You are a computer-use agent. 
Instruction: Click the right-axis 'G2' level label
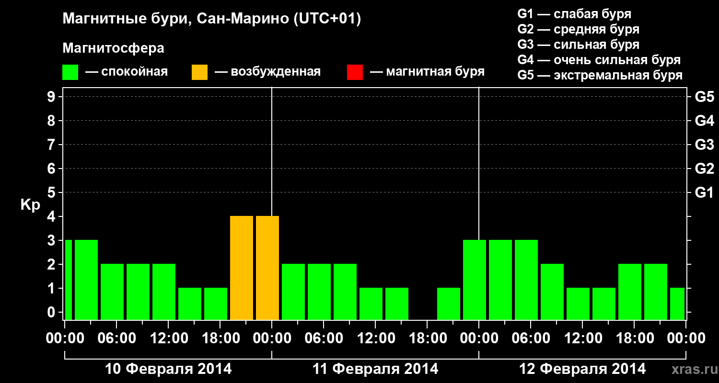(705, 169)
